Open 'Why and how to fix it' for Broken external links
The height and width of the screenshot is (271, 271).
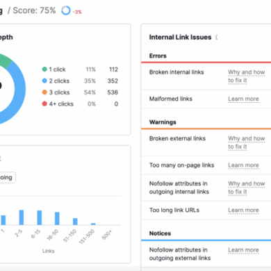[x=246, y=142]
